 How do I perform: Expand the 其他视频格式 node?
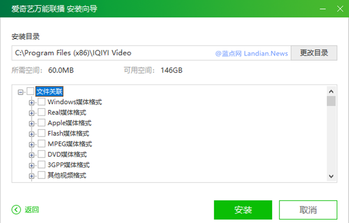tap(32, 176)
